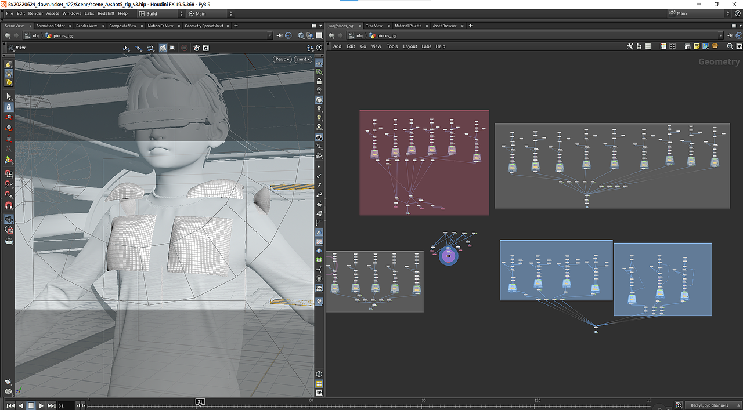
Task: Stop playback with the square button
Action: 31,405
